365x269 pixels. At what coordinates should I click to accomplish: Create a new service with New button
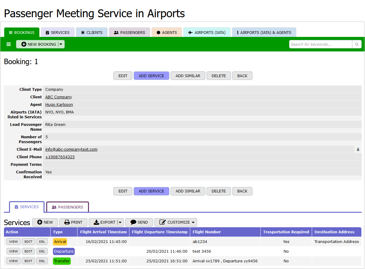[45, 222]
